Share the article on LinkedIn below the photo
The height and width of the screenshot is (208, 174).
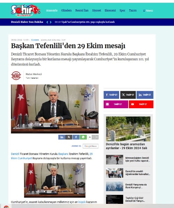62,137
